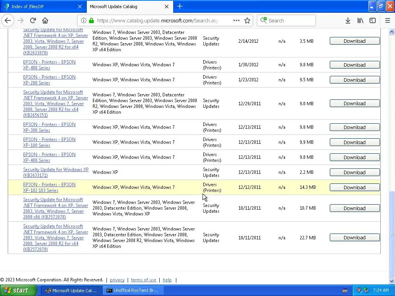Open the downloads panel arrow
The image size is (395, 296).
tap(348, 20)
